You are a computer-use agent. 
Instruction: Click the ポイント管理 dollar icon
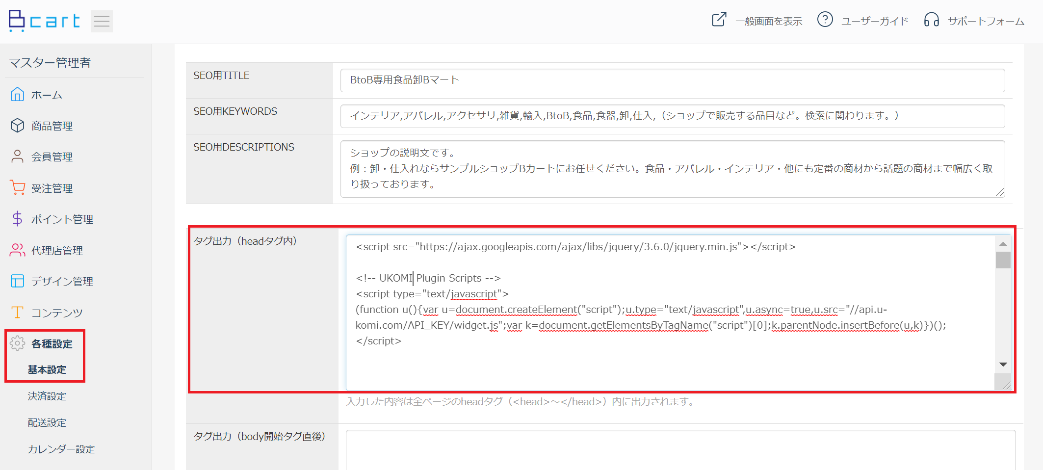[x=17, y=219]
